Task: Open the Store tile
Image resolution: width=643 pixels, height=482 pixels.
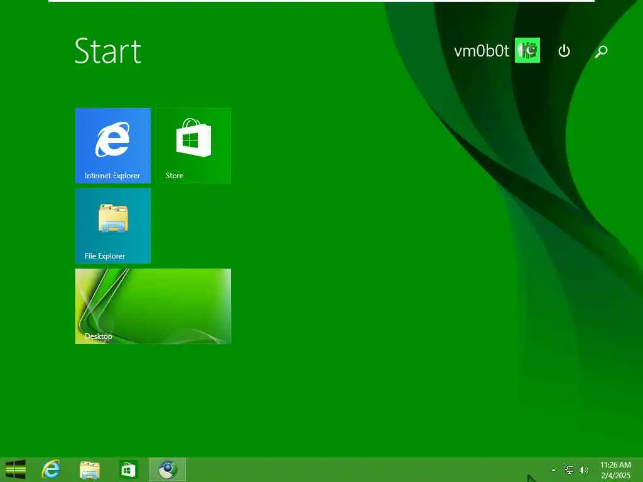Action: tap(193, 146)
